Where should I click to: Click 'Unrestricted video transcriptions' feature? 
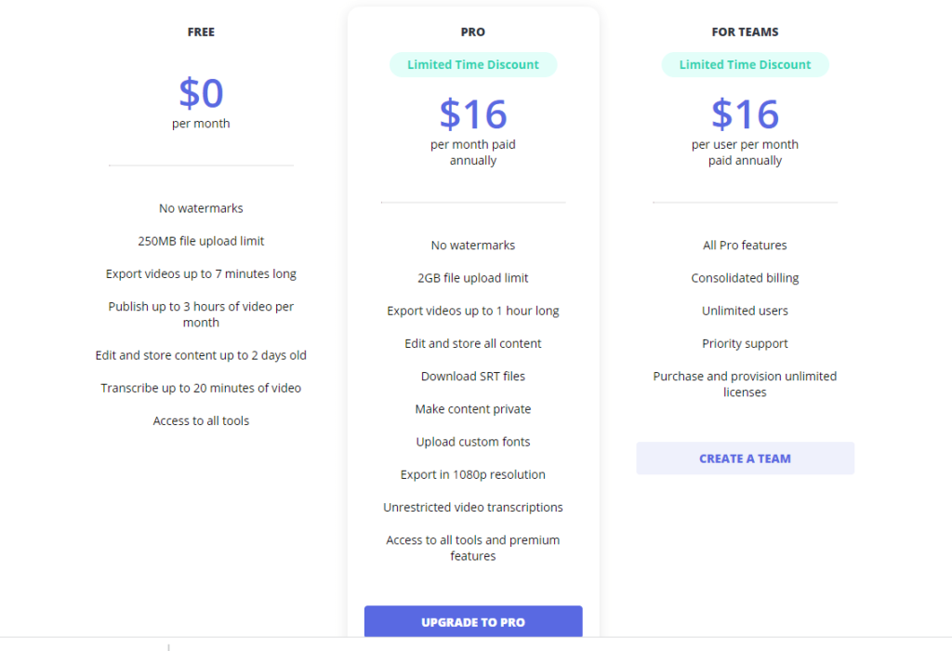pyautogui.click(x=473, y=508)
